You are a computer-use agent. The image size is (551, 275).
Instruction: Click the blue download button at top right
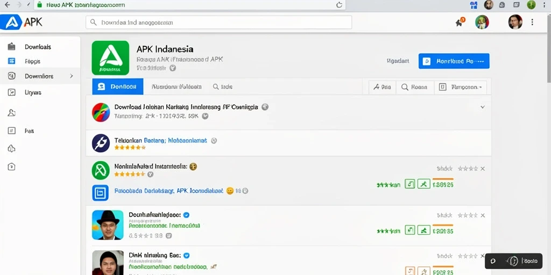coord(454,61)
